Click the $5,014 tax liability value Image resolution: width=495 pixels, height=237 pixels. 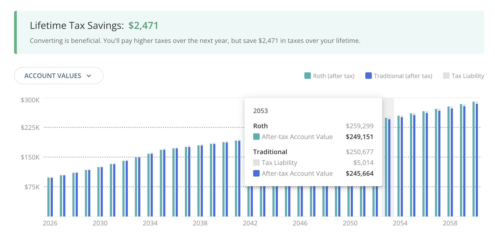pyautogui.click(x=363, y=163)
